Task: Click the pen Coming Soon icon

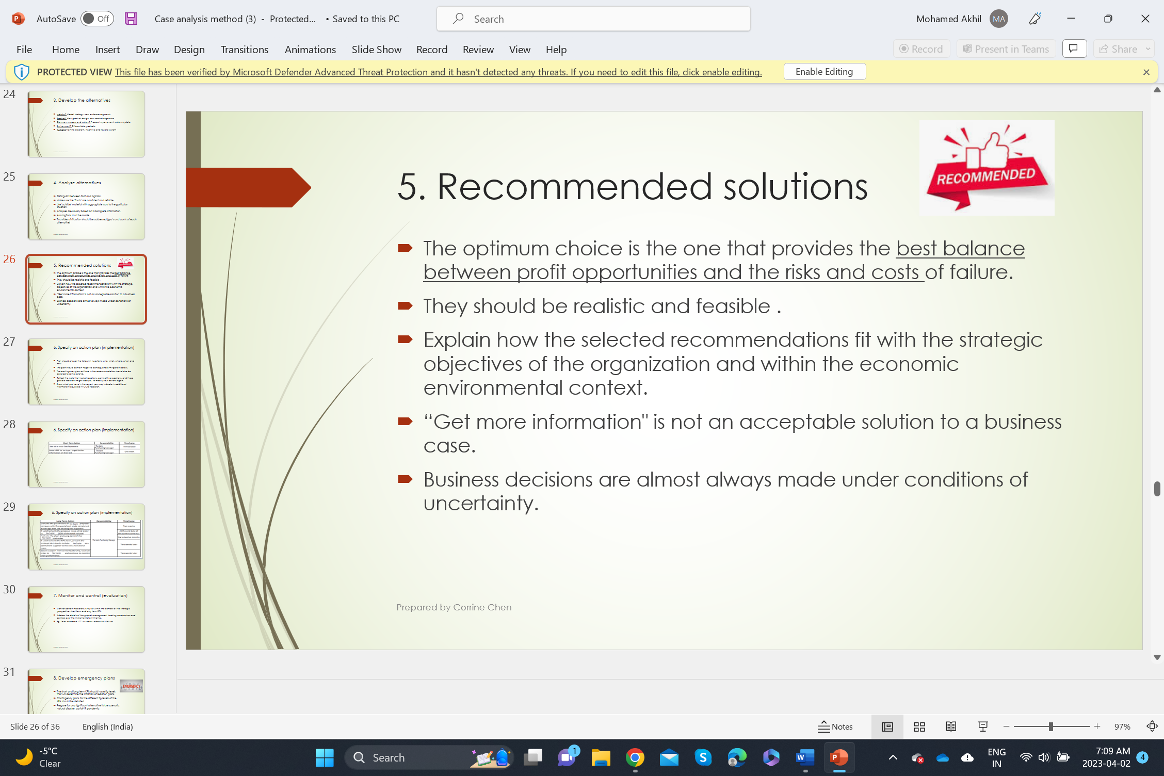Action: tap(1035, 19)
